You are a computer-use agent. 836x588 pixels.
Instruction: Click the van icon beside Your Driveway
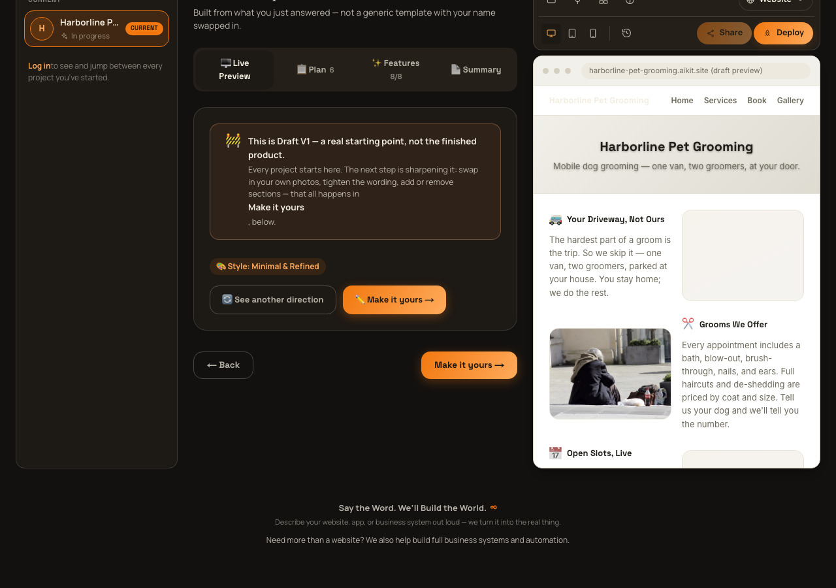pos(555,220)
